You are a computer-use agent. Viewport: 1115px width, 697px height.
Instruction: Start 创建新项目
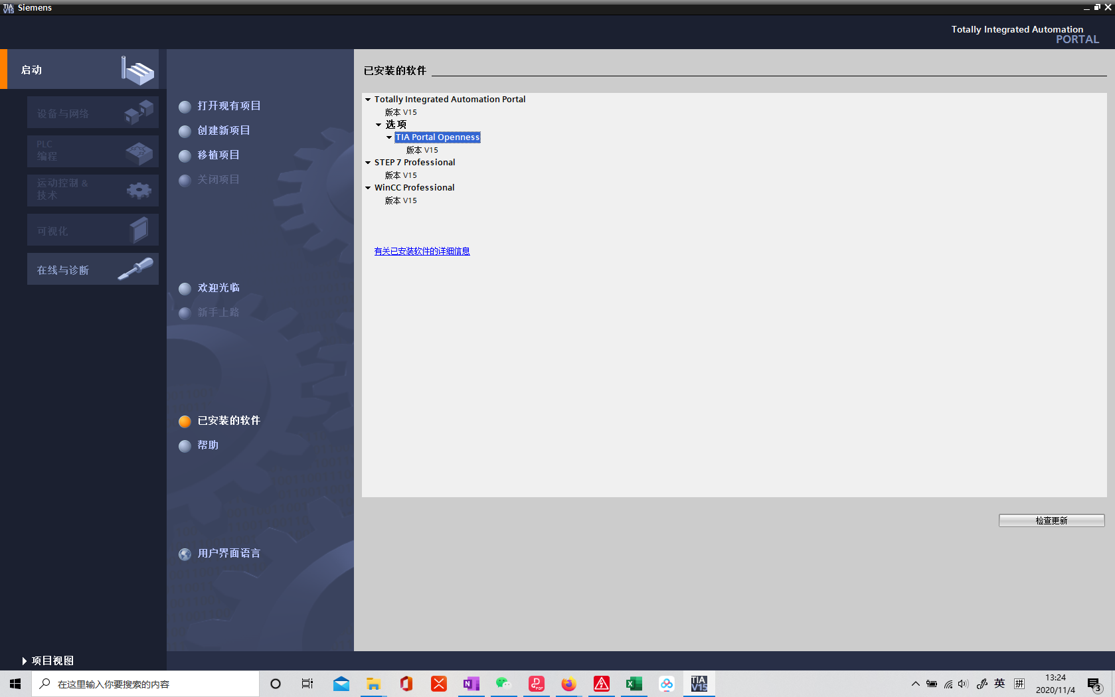pyautogui.click(x=223, y=131)
